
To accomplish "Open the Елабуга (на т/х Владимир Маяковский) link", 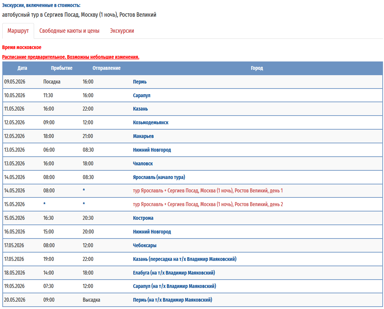I will pyautogui.click(x=174, y=273).
